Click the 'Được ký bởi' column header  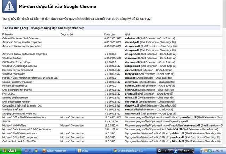tap(67, 34)
